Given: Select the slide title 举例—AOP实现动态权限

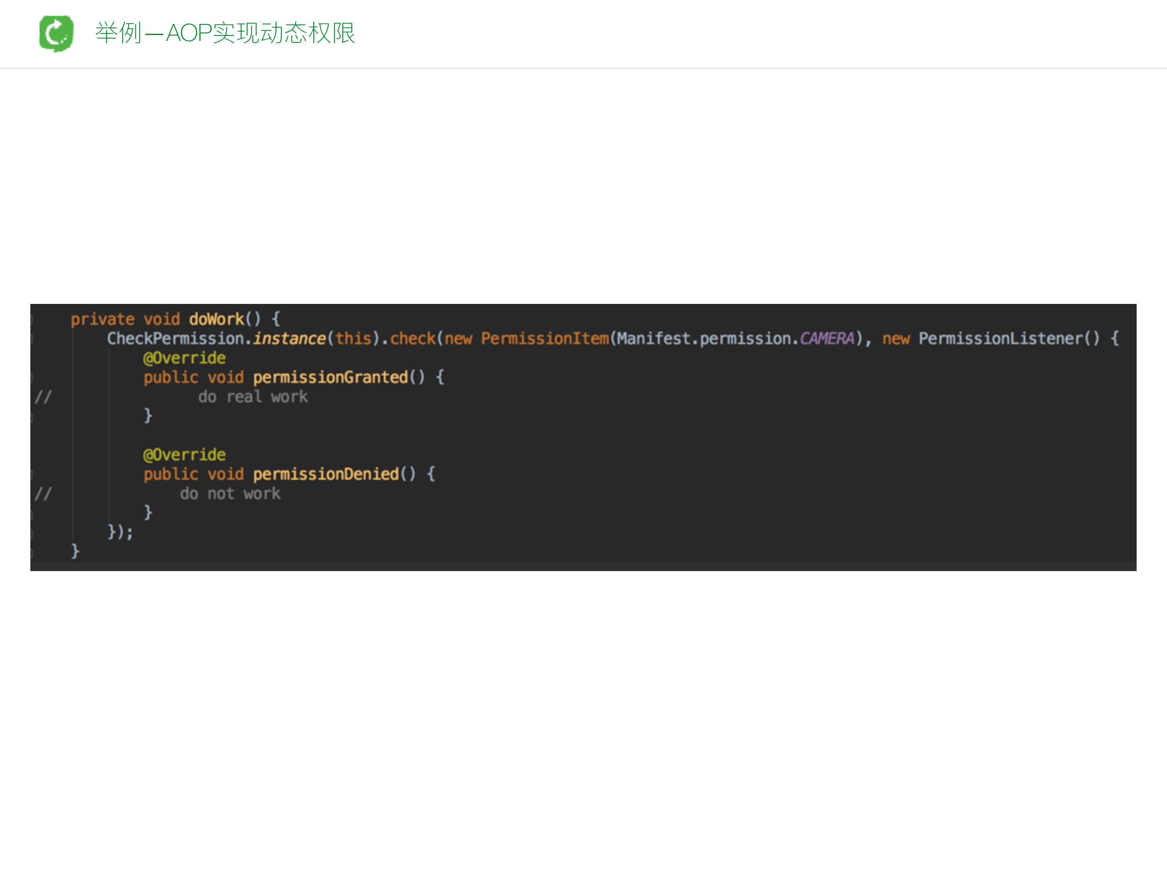Looking at the screenshot, I should pos(225,33).
